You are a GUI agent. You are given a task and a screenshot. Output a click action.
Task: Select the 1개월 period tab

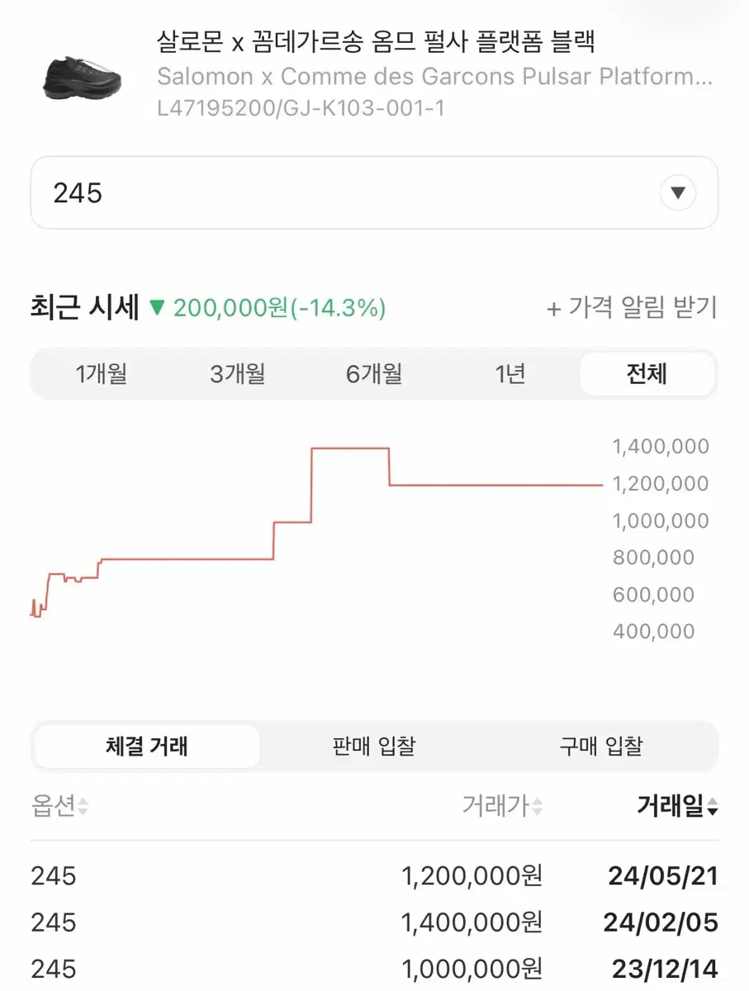[x=101, y=375]
